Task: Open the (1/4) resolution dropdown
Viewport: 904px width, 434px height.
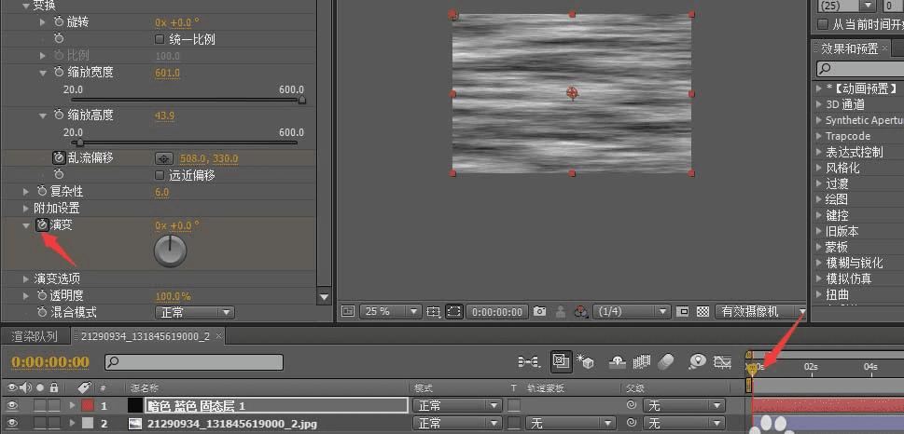Action: click(x=633, y=311)
